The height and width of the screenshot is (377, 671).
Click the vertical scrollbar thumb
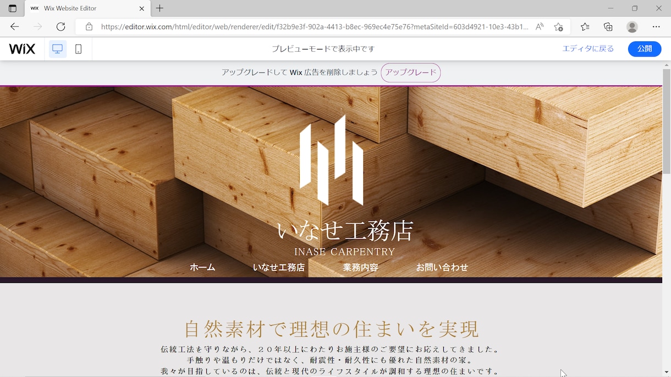click(x=667, y=121)
